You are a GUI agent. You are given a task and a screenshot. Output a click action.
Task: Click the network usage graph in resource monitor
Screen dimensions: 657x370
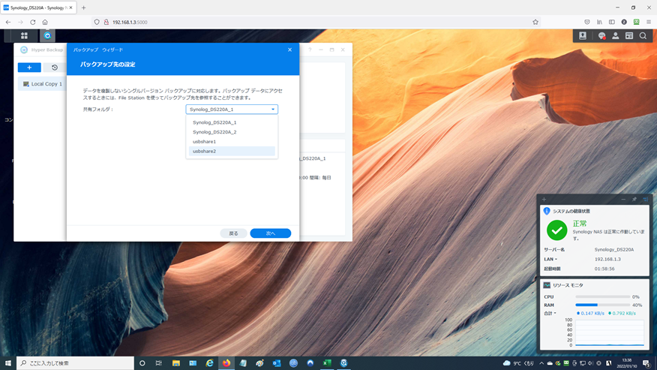(610, 333)
